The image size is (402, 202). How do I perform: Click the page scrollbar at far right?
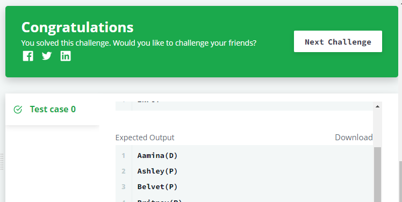(400, 182)
